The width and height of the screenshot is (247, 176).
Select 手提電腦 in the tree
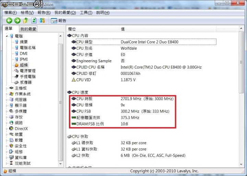click(x=27, y=77)
